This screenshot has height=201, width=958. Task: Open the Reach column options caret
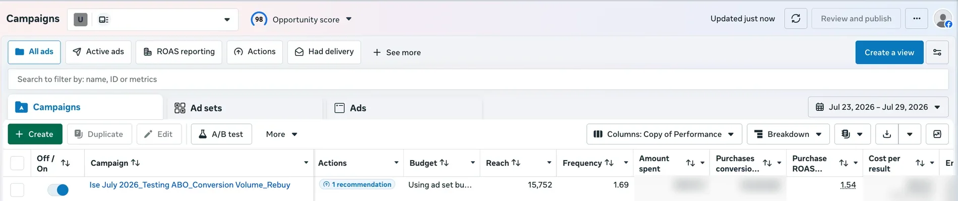[549, 163]
